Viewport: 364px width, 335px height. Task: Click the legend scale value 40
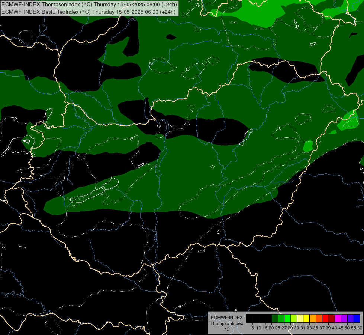pyautogui.click(x=335, y=328)
